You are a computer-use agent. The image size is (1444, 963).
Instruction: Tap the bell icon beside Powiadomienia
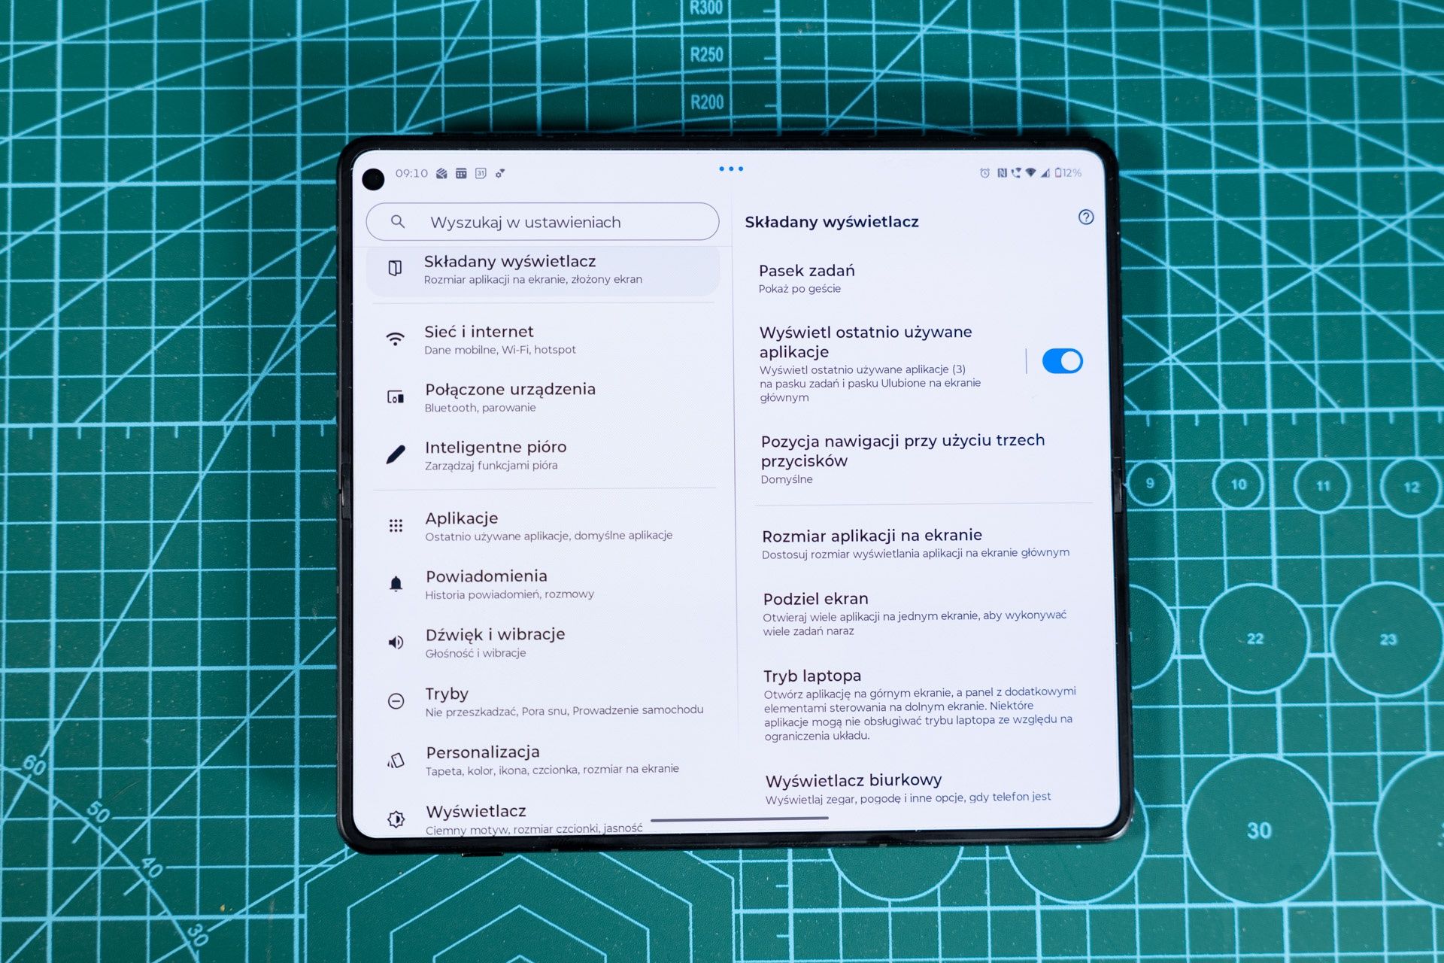(396, 584)
